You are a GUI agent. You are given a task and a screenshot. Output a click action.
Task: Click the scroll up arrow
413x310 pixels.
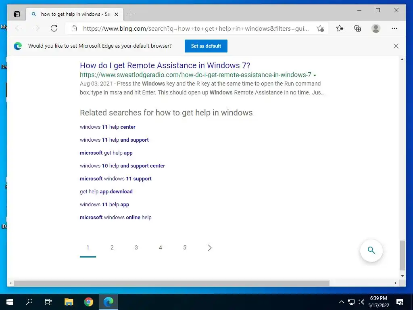click(402, 60)
